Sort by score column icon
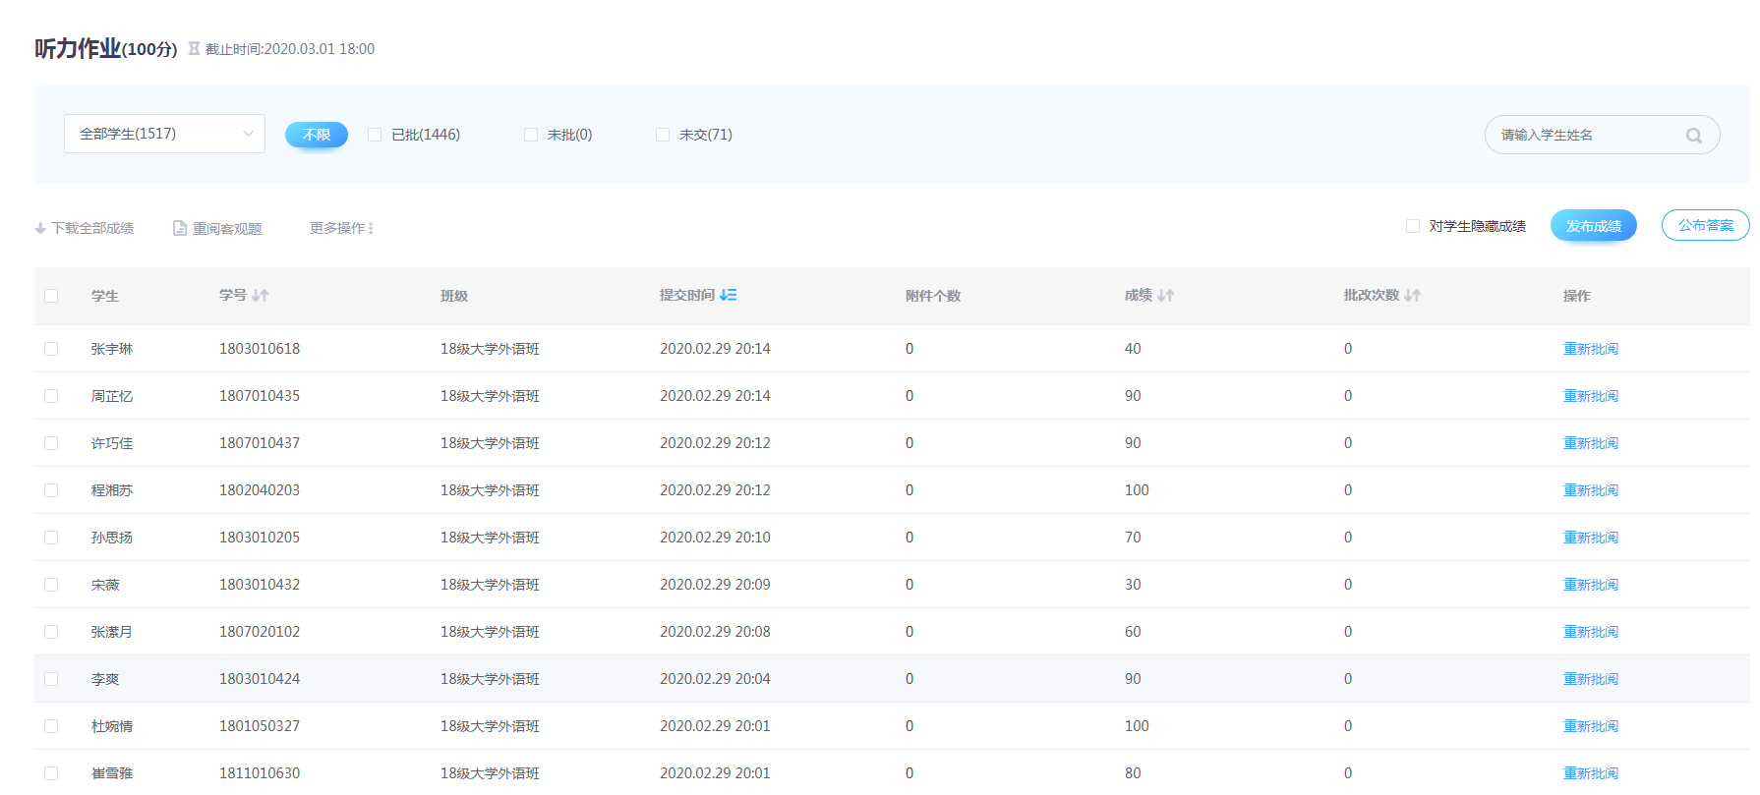1760x795 pixels. pyautogui.click(x=1165, y=295)
